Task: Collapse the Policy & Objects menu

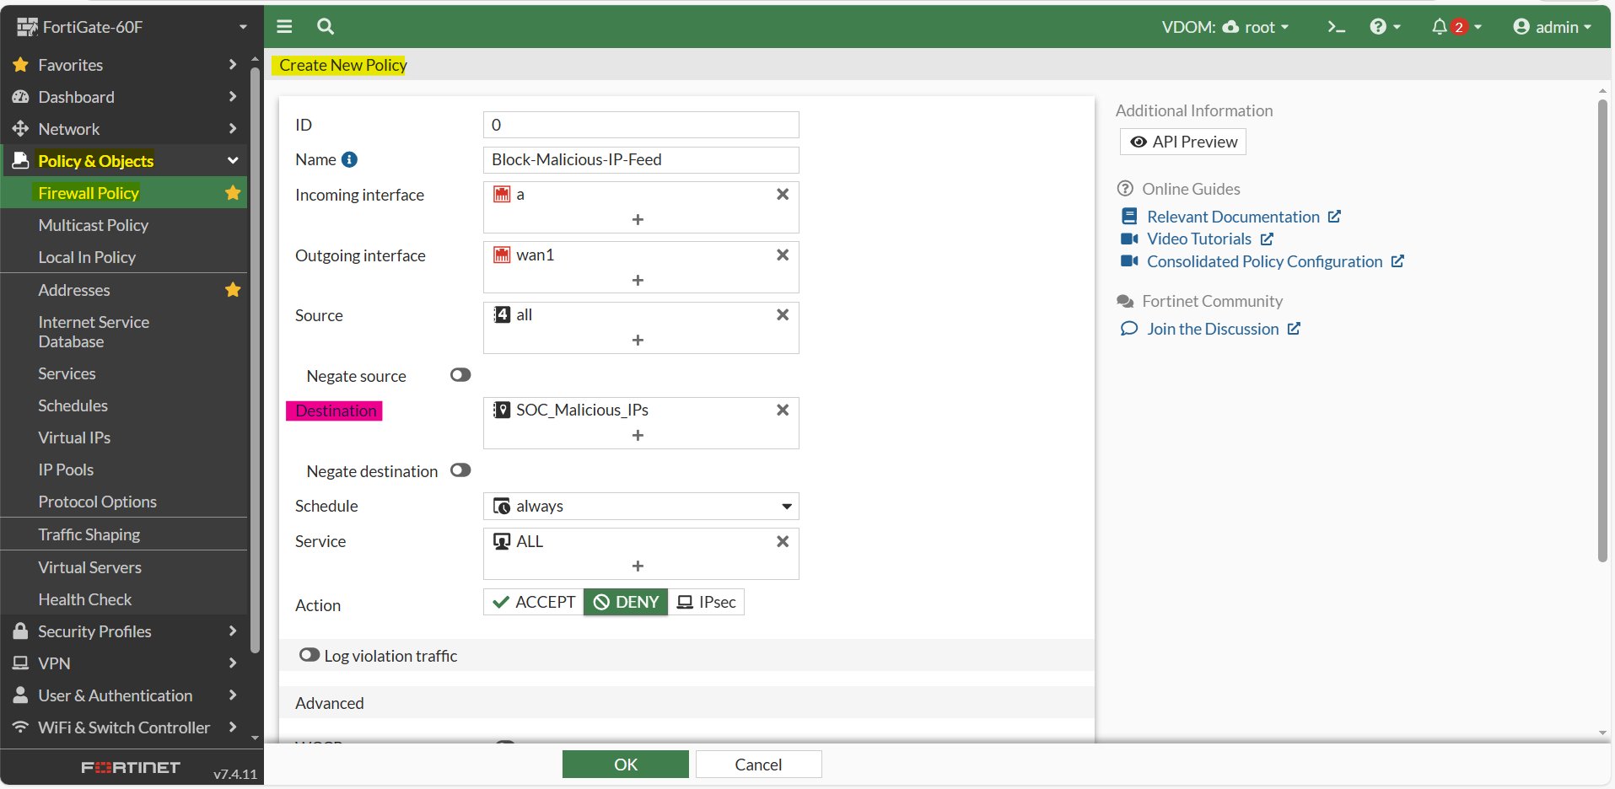Action: coord(124,161)
